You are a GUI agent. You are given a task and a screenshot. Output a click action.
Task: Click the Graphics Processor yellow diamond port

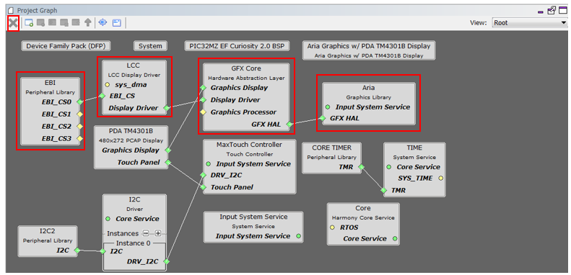(x=203, y=112)
